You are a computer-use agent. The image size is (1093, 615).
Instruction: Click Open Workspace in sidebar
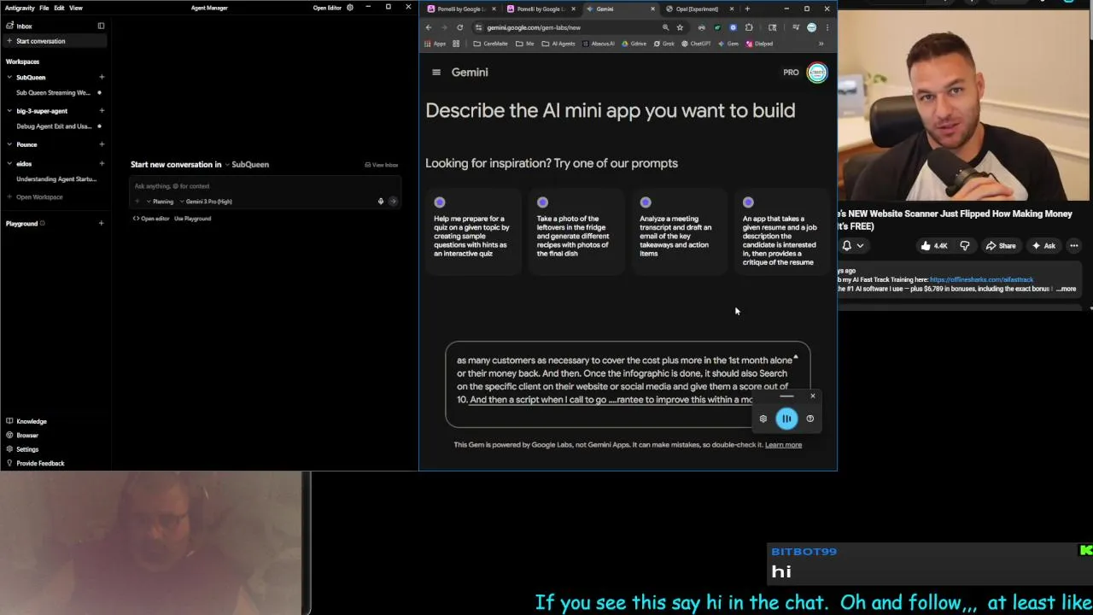(x=39, y=197)
